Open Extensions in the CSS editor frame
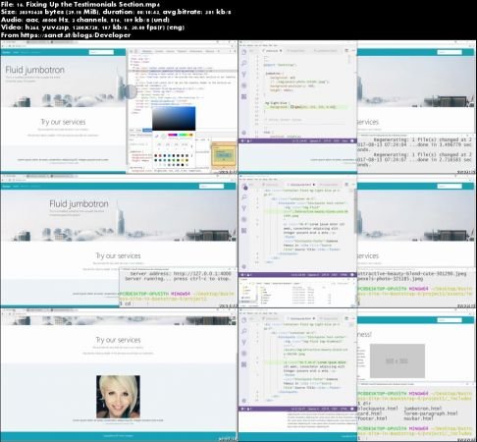477x442 pixels. [243, 96]
